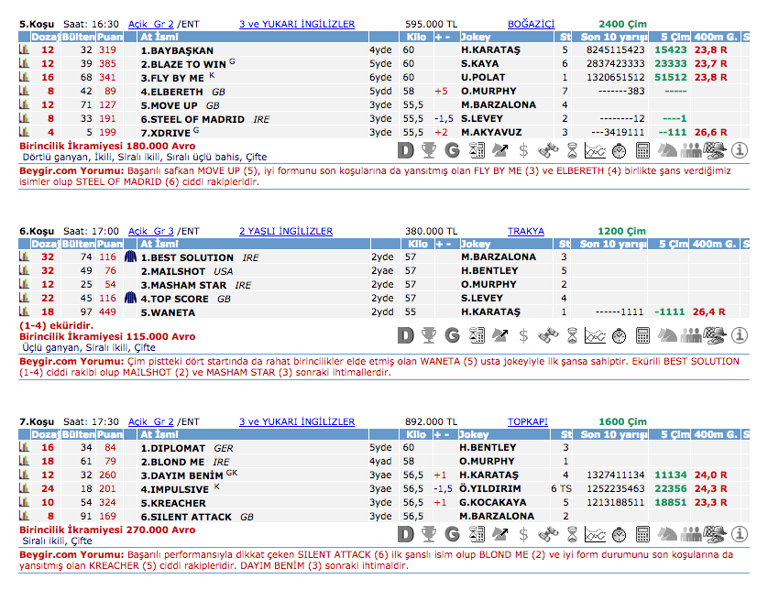Open bar chart icon beside BAYBAŞKAN

[x=24, y=50]
